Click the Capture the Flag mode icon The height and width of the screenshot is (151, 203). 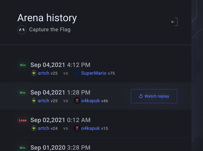(x=22, y=30)
